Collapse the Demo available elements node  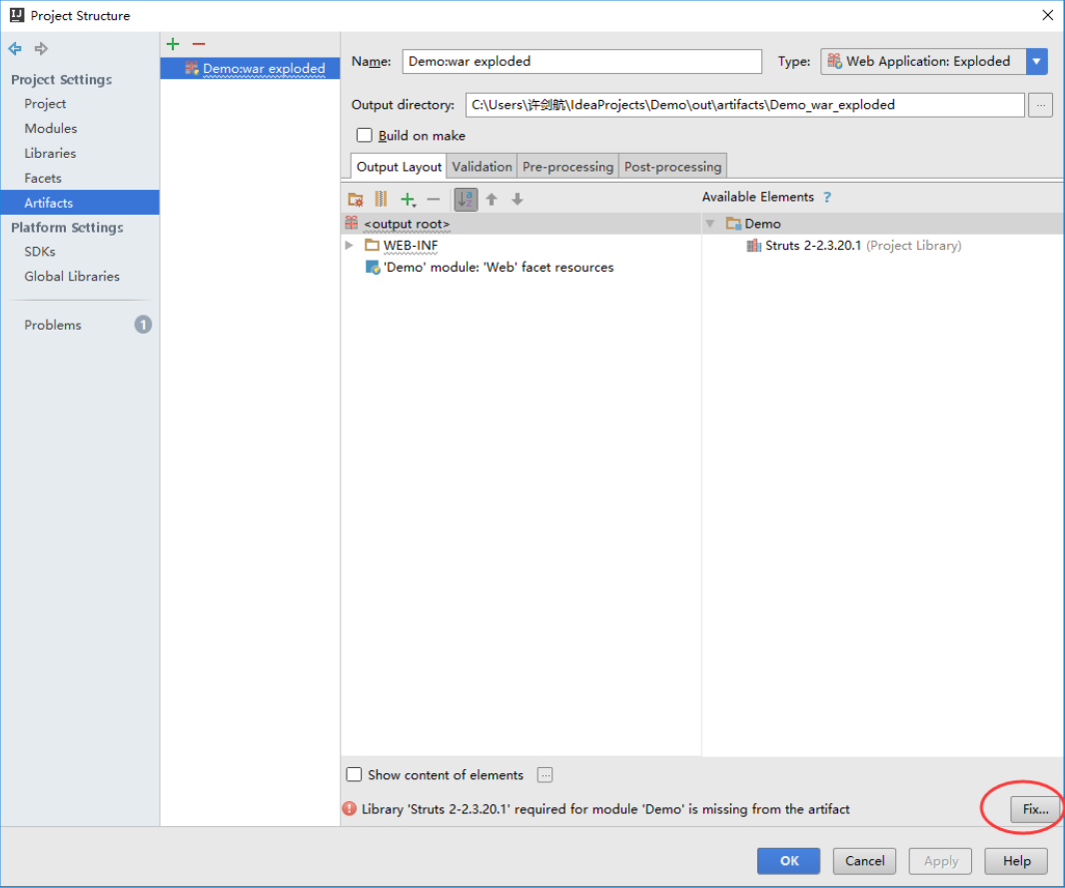pyautogui.click(x=710, y=224)
